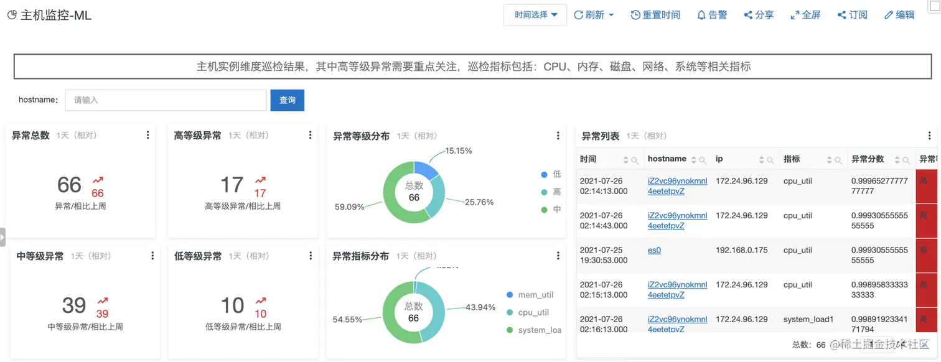Toggle the 高 legend item
Screen dimensions: 941x362
pyautogui.click(x=551, y=192)
